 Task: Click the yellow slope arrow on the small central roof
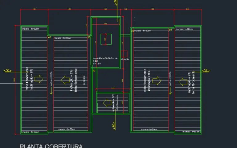107,103
